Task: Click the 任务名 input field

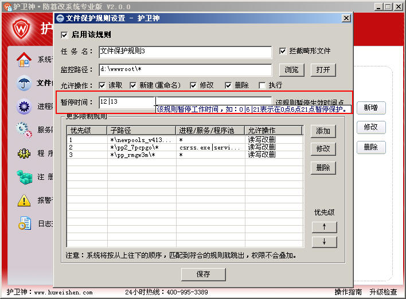Action: tap(185, 52)
